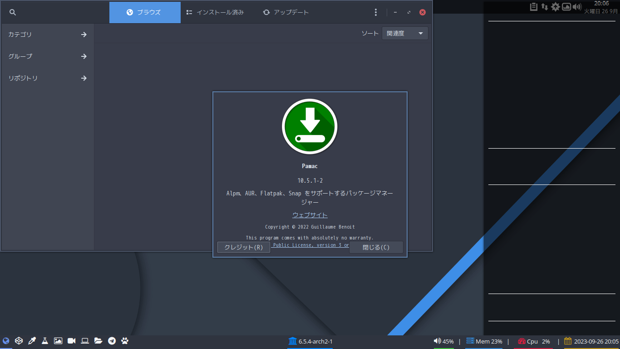Image resolution: width=620 pixels, height=349 pixels.
Task: Switch to the インストール済み tab
Action: tap(215, 12)
